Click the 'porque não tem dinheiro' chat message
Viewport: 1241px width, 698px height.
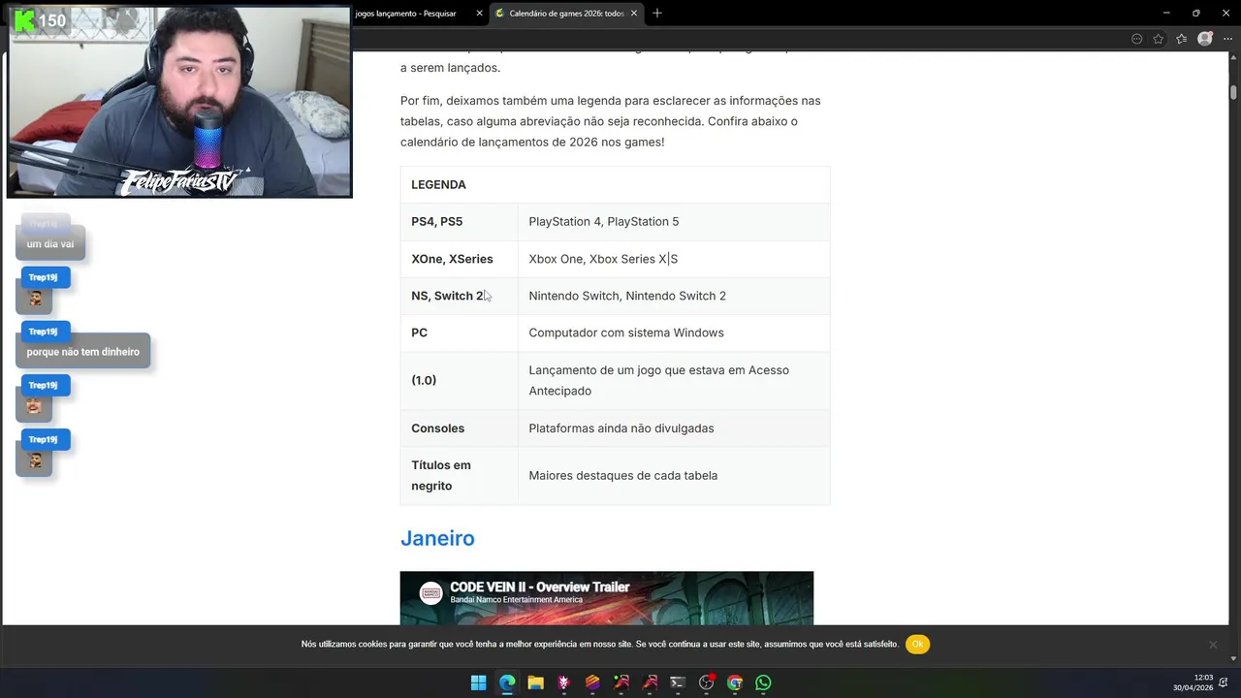click(82, 352)
